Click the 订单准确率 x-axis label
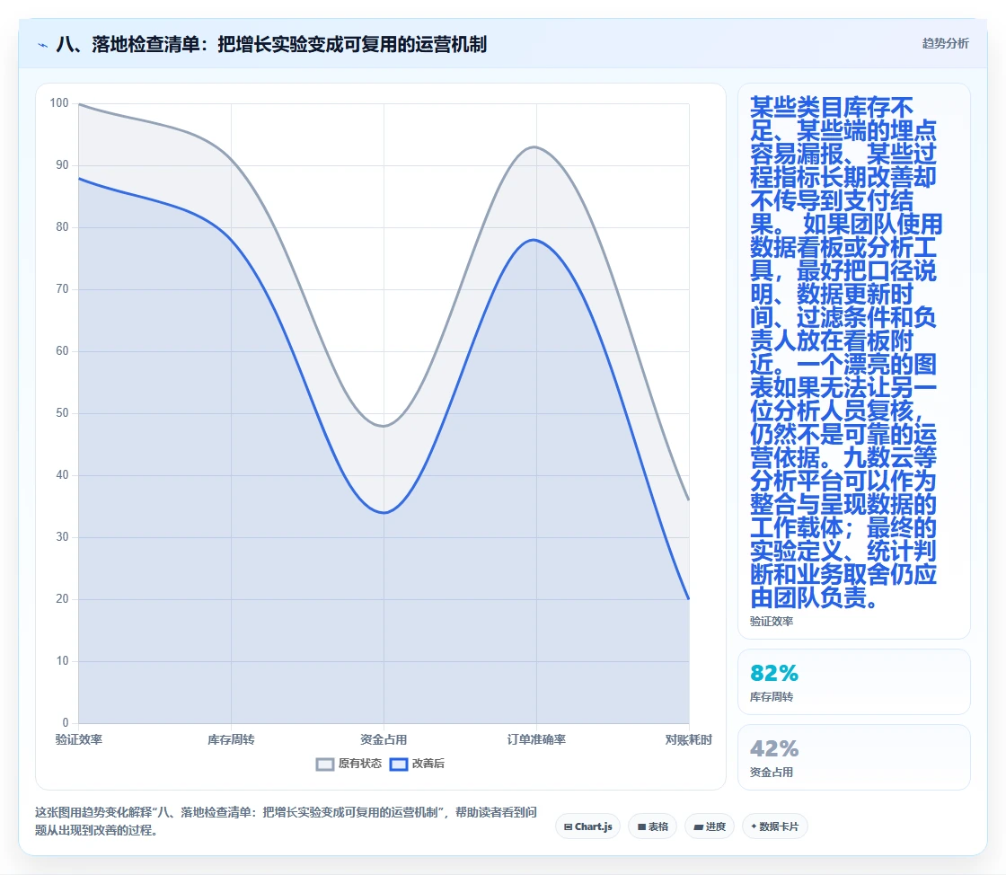Viewport: 1006px width, 875px height. [x=536, y=739]
